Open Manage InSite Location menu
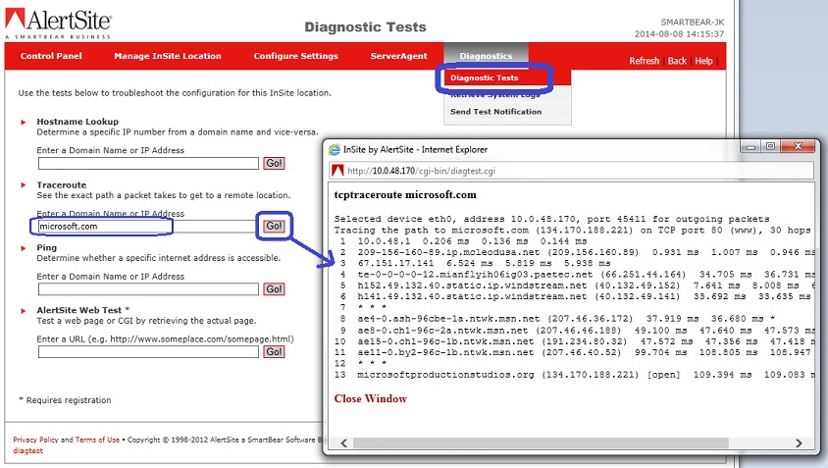828x468 pixels. [x=168, y=56]
